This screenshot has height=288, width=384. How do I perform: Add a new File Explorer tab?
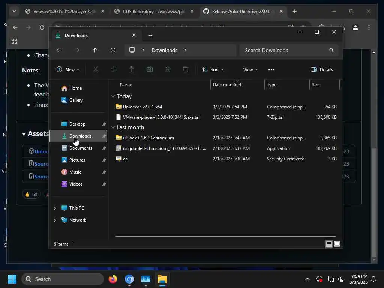(x=150, y=36)
